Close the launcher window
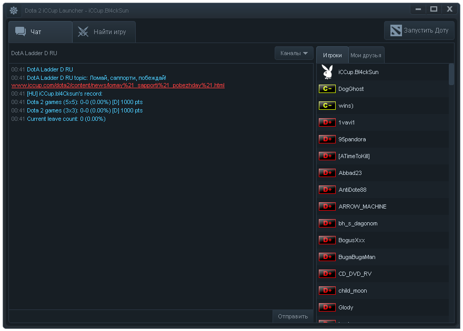The width and height of the screenshot is (463, 331). 449,9
